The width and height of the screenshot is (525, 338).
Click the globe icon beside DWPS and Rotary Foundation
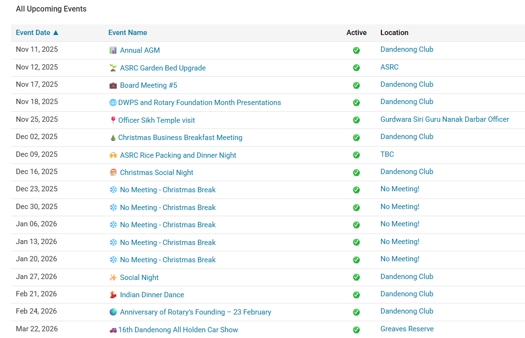pos(113,103)
